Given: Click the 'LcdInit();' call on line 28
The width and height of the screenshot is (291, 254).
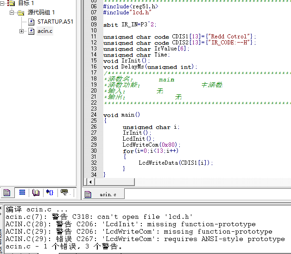Looking at the screenshot, I should (x=138, y=139).
